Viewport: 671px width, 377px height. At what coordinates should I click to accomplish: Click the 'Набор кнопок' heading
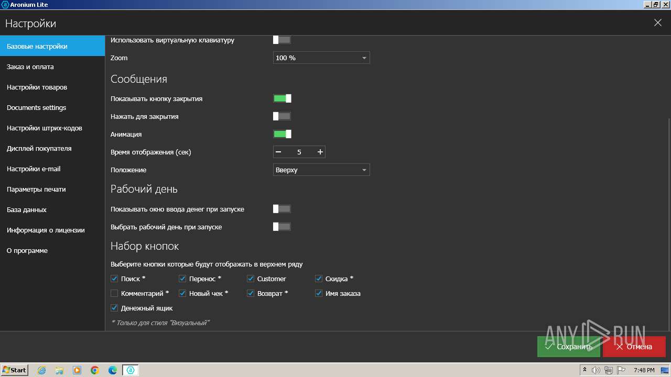(145, 246)
